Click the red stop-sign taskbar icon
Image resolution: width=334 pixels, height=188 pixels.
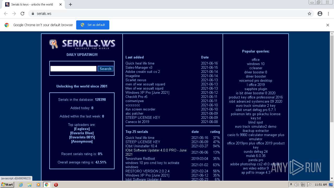(x=56, y=185)
